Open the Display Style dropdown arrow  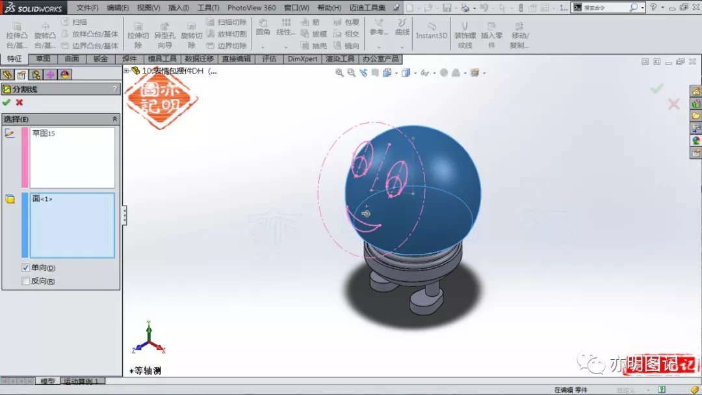415,73
